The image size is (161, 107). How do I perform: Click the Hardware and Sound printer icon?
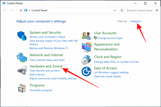pyautogui.click(x=22, y=70)
